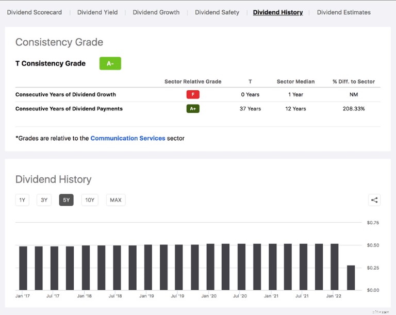Viewport: 396px width, 315px height.
Task: Click the Consistency Grade heading
Action: tap(59, 42)
